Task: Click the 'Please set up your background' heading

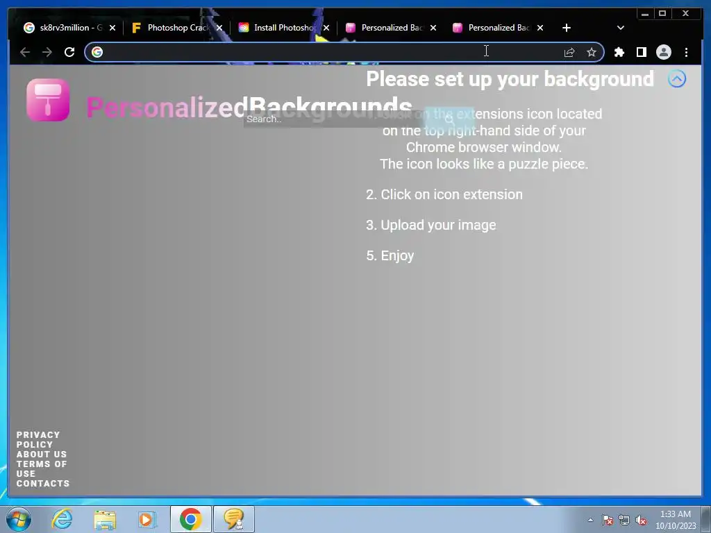Action: click(x=510, y=79)
